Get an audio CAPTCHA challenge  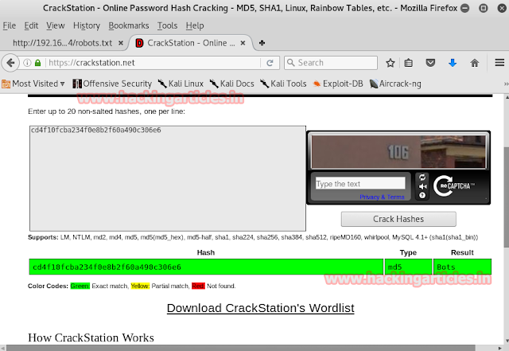[422, 186]
